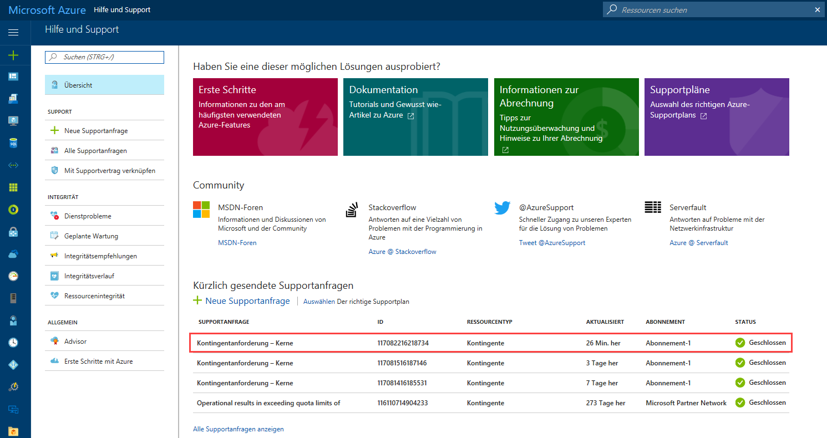Click the virtual networks arrows icon in the sidebar
The height and width of the screenshot is (438, 827).
click(13, 165)
